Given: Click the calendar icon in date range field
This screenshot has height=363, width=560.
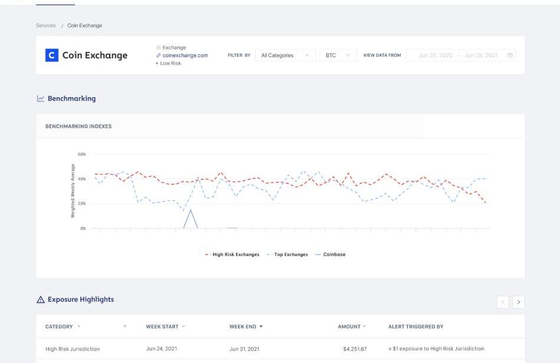Looking at the screenshot, I should point(510,55).
